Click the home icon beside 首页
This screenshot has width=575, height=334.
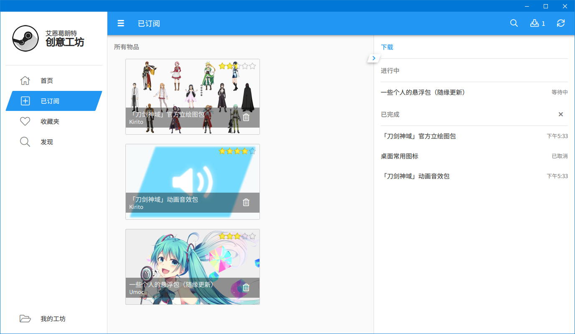[25, 80]
